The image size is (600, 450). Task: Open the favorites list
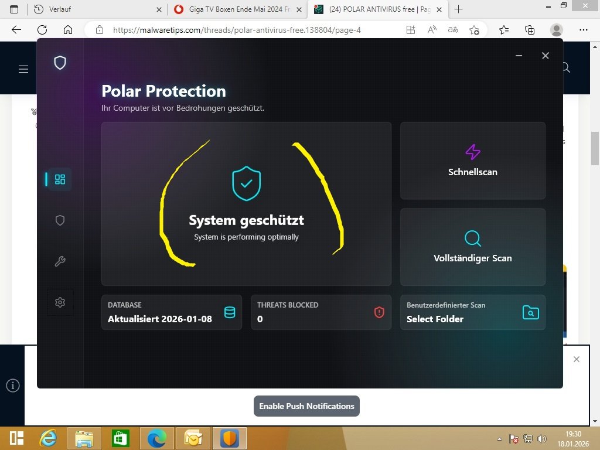(504, 30)
